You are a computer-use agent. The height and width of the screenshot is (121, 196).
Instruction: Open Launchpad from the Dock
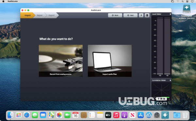[x=19, y=115]
